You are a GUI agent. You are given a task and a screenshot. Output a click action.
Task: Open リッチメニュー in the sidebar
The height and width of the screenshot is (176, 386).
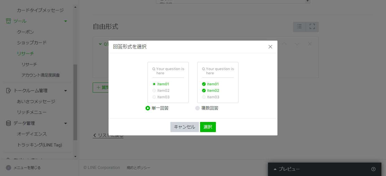pos(32,112)
